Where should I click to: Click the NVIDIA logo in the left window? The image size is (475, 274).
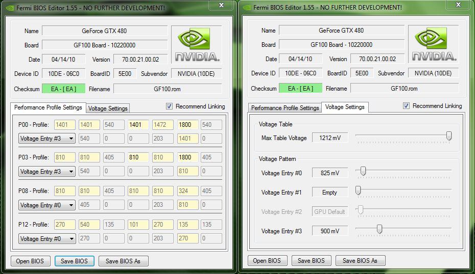click(197, 45)
